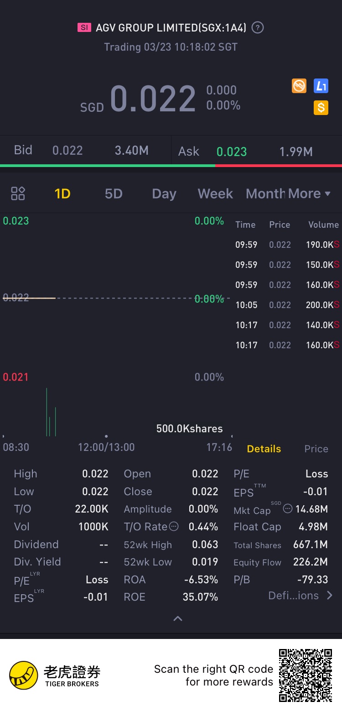This screenshot has height=712, width=342.
Task: Click the blue L1 quote level icon
Action: [x=321, y=85]
